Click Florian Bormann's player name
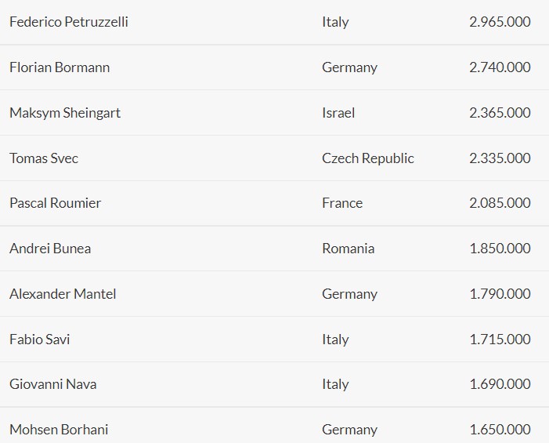 [x=60, y=67]
